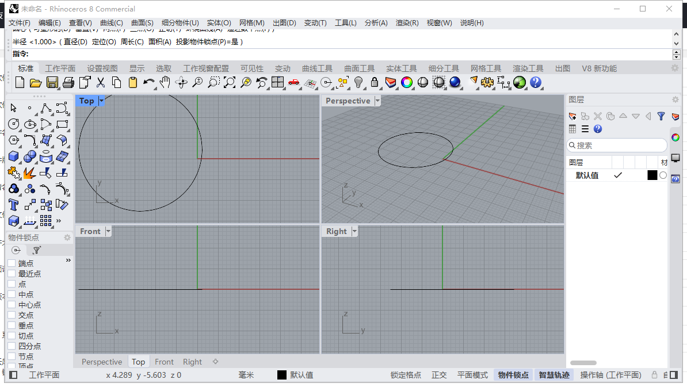Save the file with the floppy icon
Screen dimensions: 687x387
tap(52, 82)
